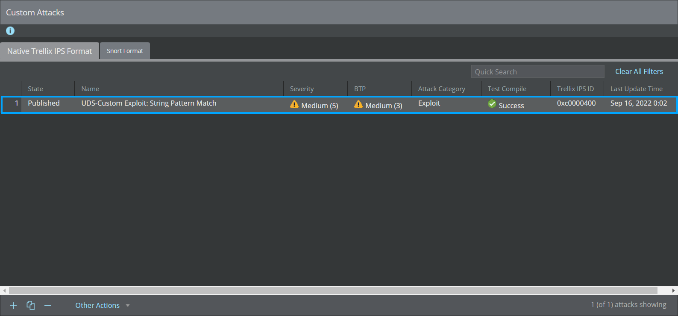Image resolution: width=678 pixels, height=316 pixels.
Task: Add a new custom attack with plus icon
Action: coord(13,305)
